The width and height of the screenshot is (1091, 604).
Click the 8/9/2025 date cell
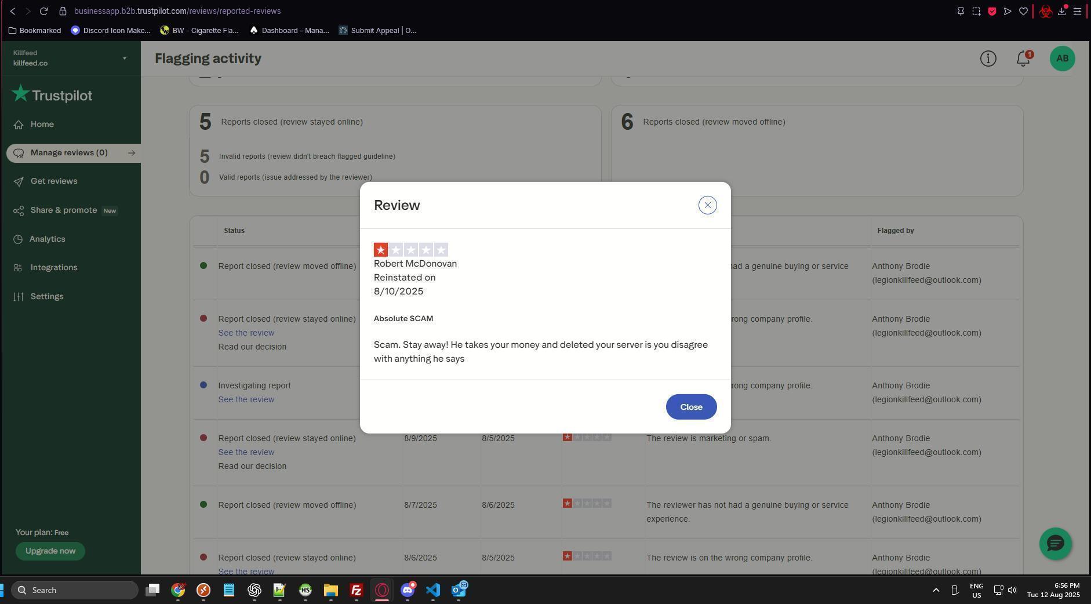pos(420,439)
